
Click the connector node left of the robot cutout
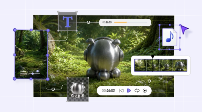[x=53, y=89]
